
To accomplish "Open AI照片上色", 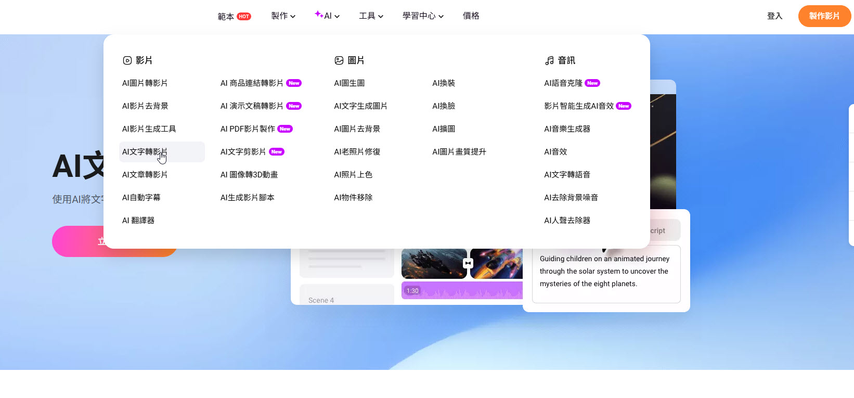I will tap(353, 175).
